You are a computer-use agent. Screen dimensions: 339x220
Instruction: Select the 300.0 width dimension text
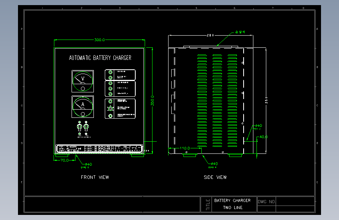(99, 40)
